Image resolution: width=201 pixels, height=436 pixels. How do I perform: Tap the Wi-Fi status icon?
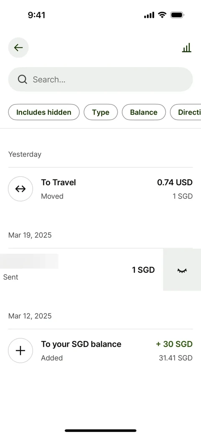point(162,15)
